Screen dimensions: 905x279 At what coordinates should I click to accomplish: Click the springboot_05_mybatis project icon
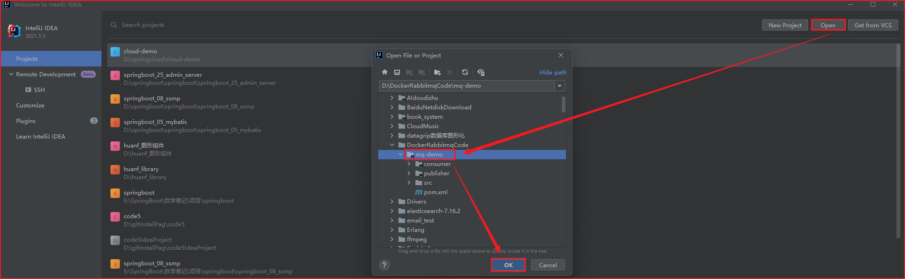(x=115, y=123)
